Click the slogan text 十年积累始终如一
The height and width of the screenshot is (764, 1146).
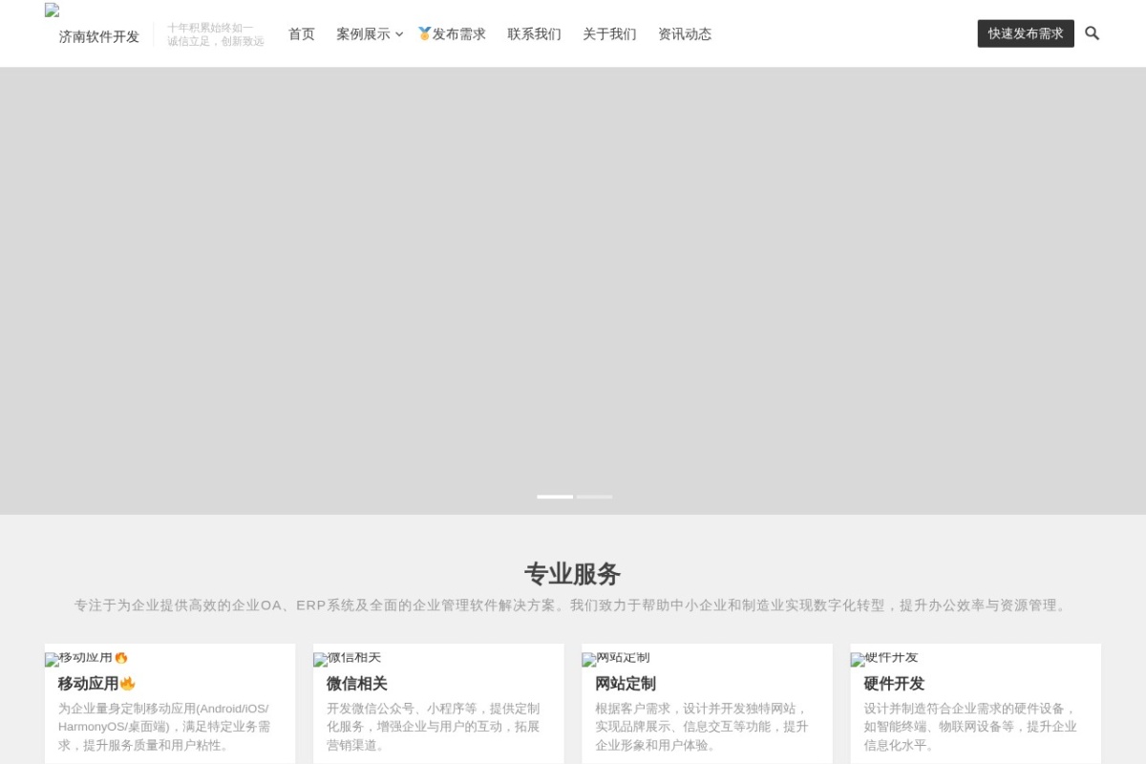tap(210, 28)
